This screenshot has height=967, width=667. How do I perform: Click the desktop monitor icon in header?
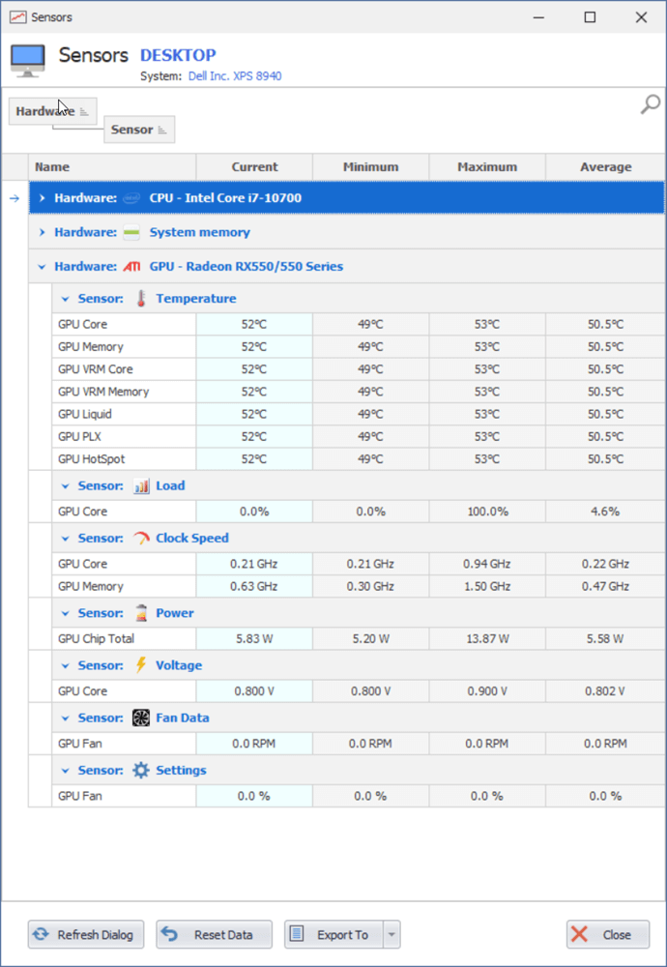point(28,61)
